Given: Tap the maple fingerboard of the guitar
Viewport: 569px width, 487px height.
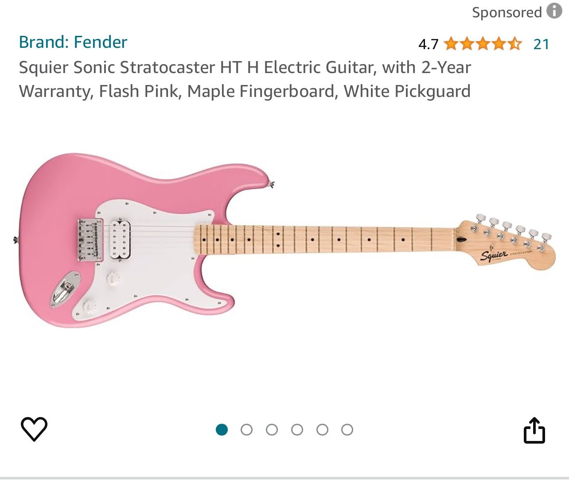Looking at the screenshot, I should click(x=323, y=240).
